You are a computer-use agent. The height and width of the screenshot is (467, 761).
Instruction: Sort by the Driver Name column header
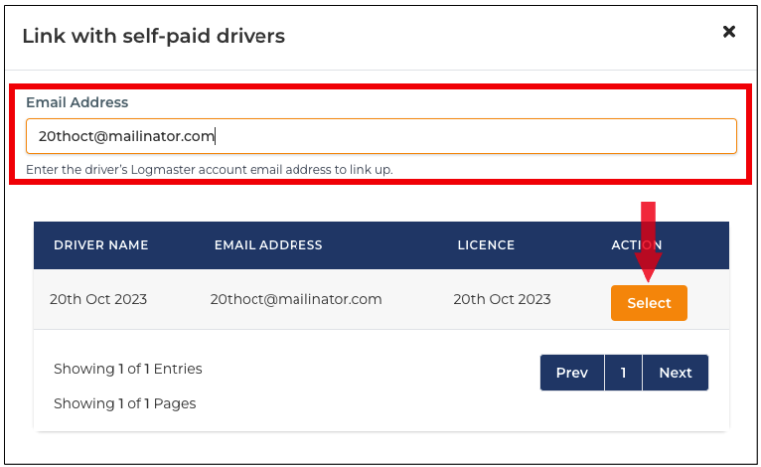coord(101,245)
